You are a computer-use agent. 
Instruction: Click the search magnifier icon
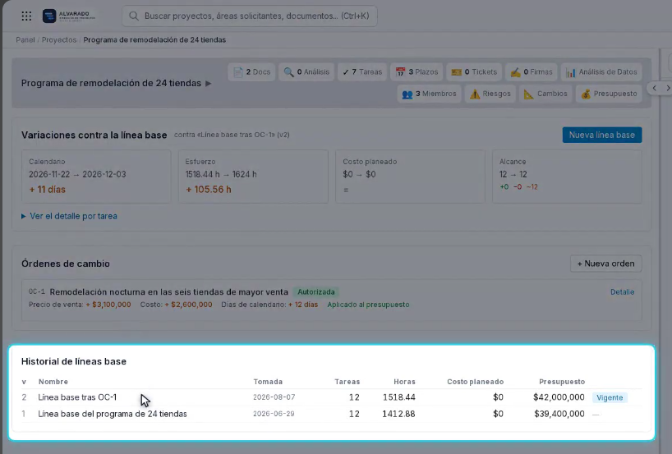pos(134,16)
